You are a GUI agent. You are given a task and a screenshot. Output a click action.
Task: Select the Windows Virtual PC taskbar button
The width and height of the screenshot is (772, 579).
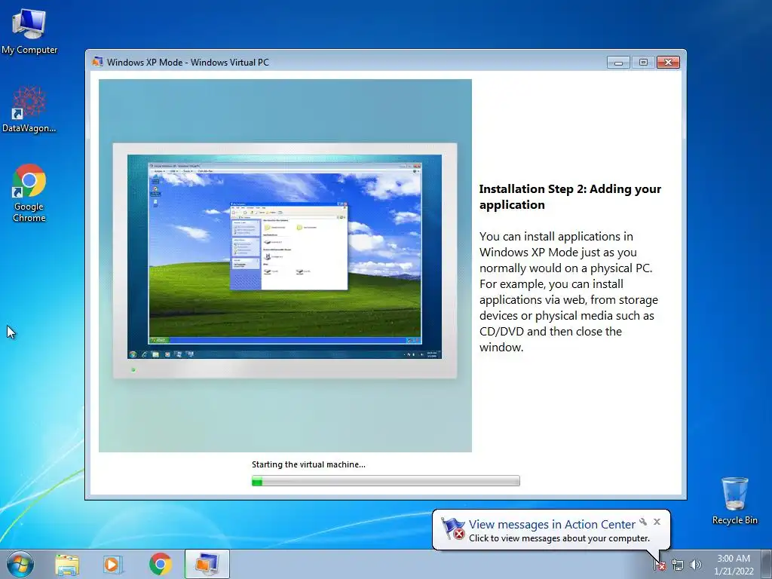point(207,564)
